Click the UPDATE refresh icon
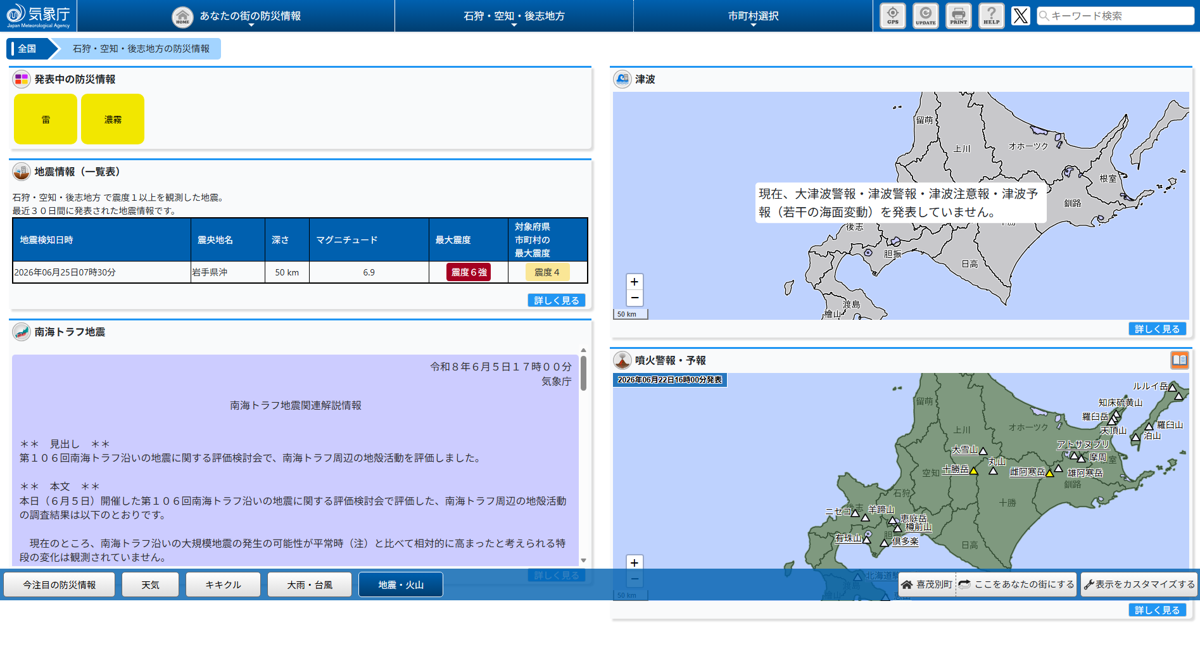This screenshot has height=663, width=1200. (x=926, y=16)
